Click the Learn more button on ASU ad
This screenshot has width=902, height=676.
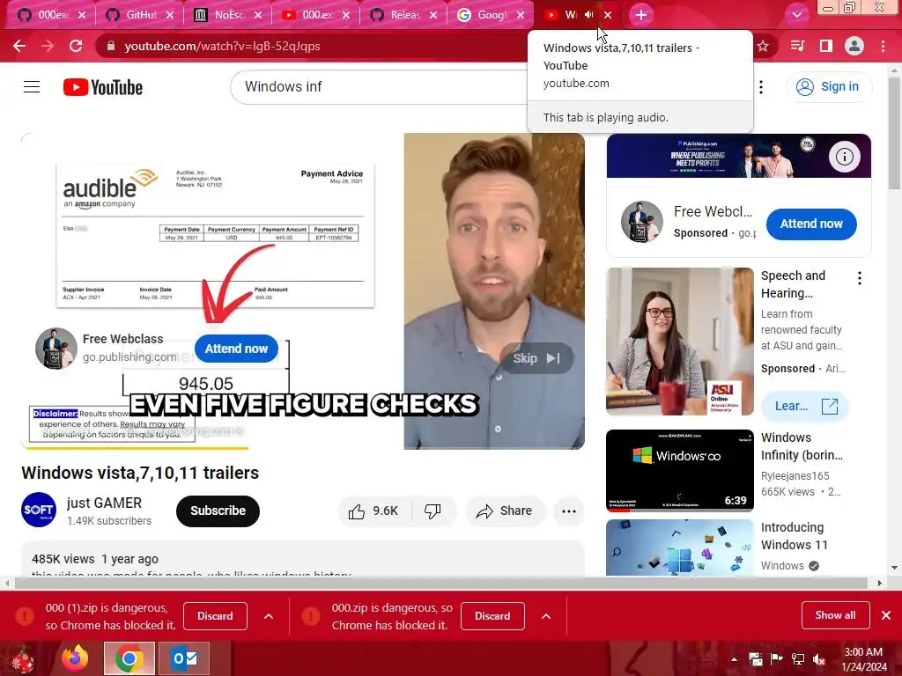tap(805, 407)
